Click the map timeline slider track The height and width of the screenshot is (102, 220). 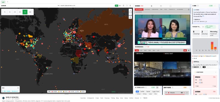point(11,88)
